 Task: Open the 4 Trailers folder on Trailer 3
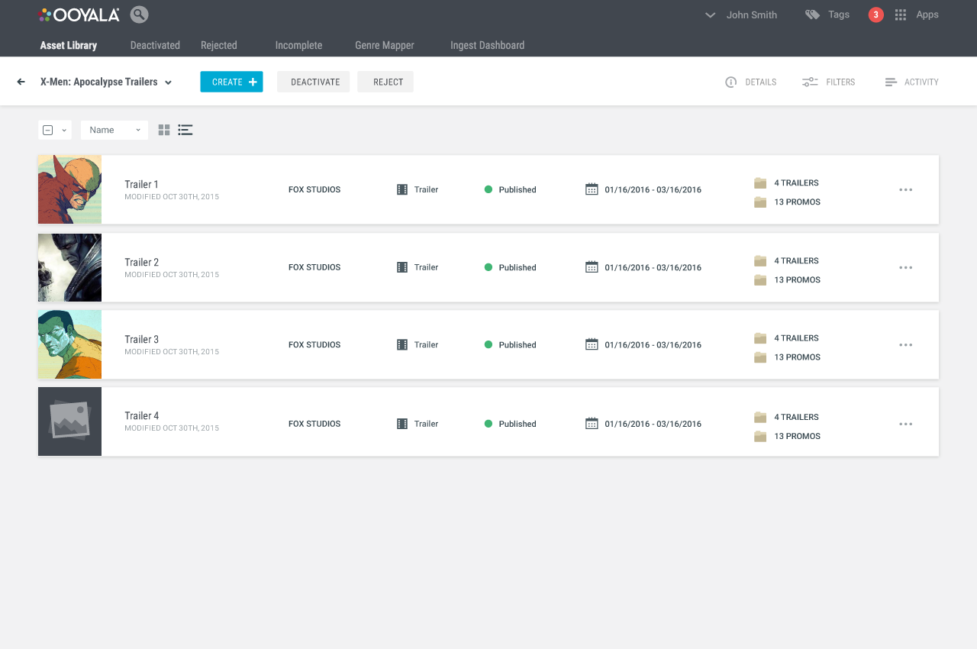[x=786, y=338]
